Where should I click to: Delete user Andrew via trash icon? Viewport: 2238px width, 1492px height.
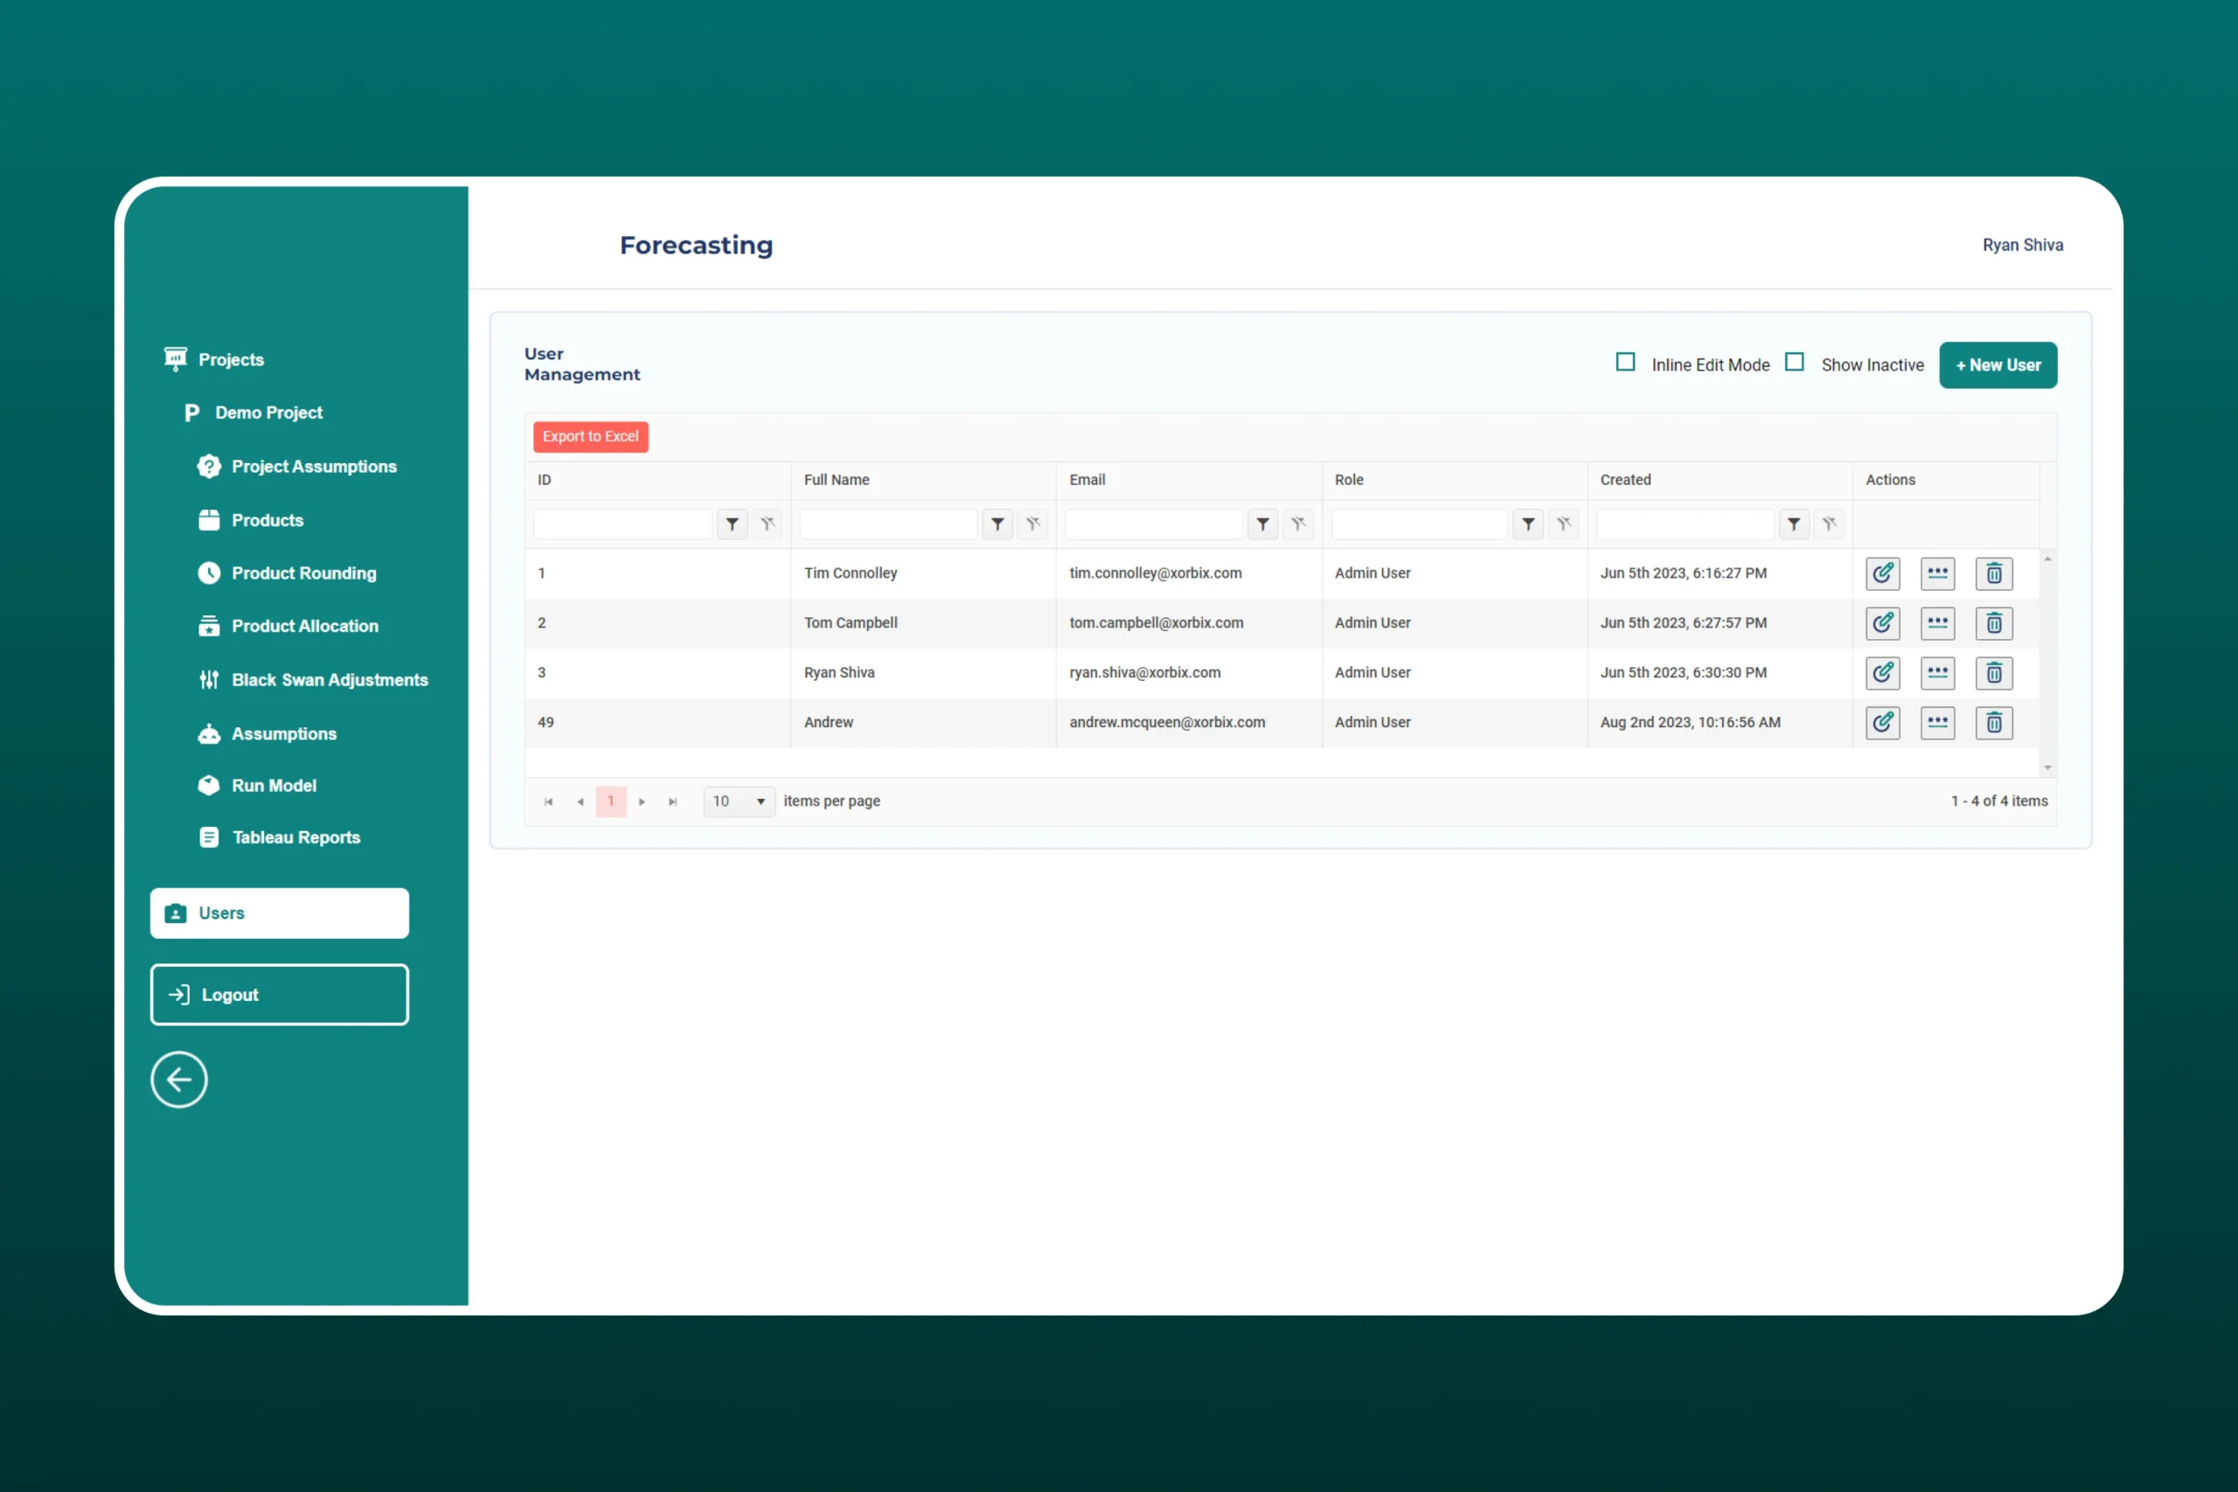pos(1993,723)
